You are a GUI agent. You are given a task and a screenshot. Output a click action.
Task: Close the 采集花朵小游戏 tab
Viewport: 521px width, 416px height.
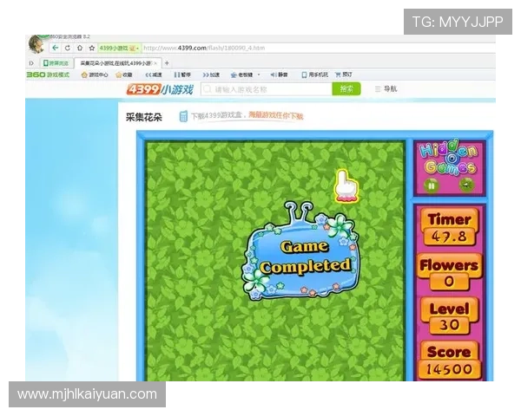pos(155,63)
